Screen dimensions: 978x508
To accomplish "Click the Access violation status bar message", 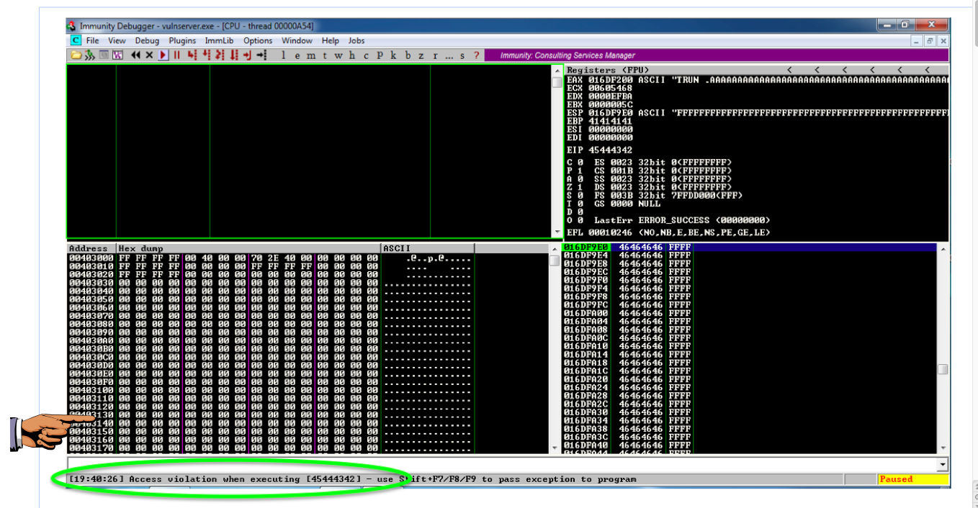I will pos(352,479).
